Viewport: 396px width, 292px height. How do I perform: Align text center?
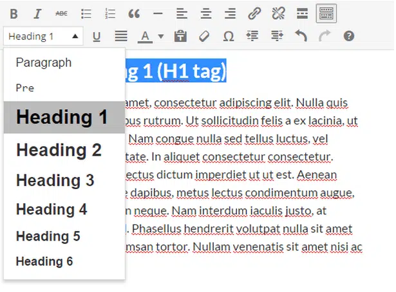pos(206,14)
